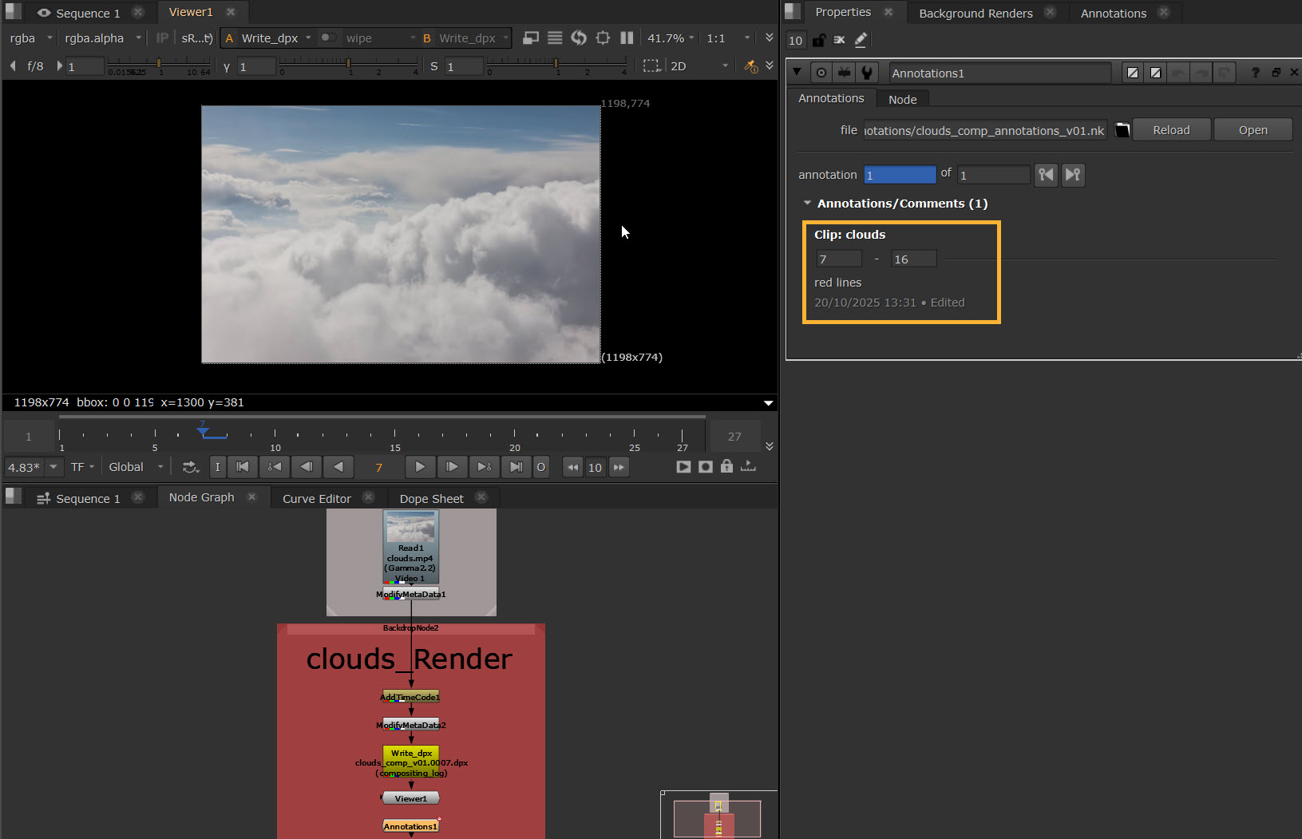1302x839 pixels.
Task: Toggle the timeline lock icon
Action: click(x=726, y=467)
